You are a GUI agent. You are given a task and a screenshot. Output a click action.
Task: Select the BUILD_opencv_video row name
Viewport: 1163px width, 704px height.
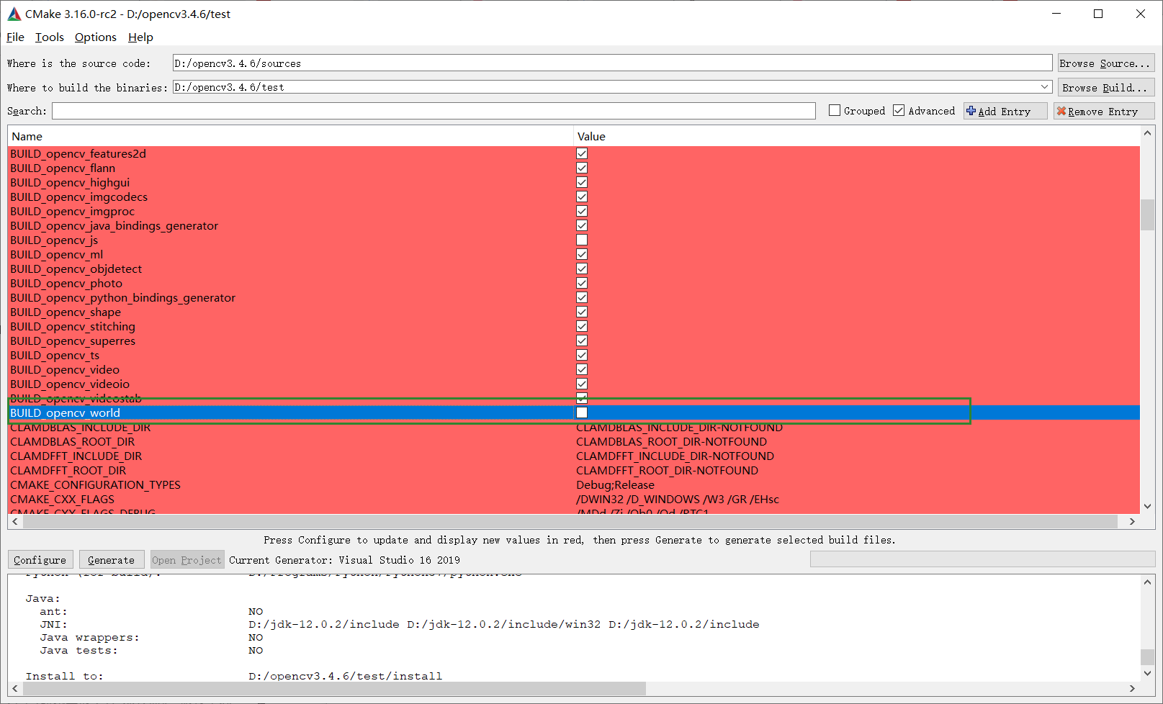click(x=65, y=369)
